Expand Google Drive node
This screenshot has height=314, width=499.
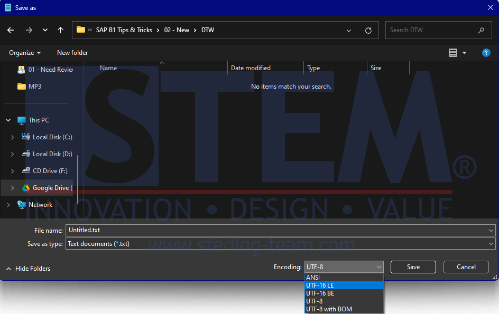coord(12,188)
